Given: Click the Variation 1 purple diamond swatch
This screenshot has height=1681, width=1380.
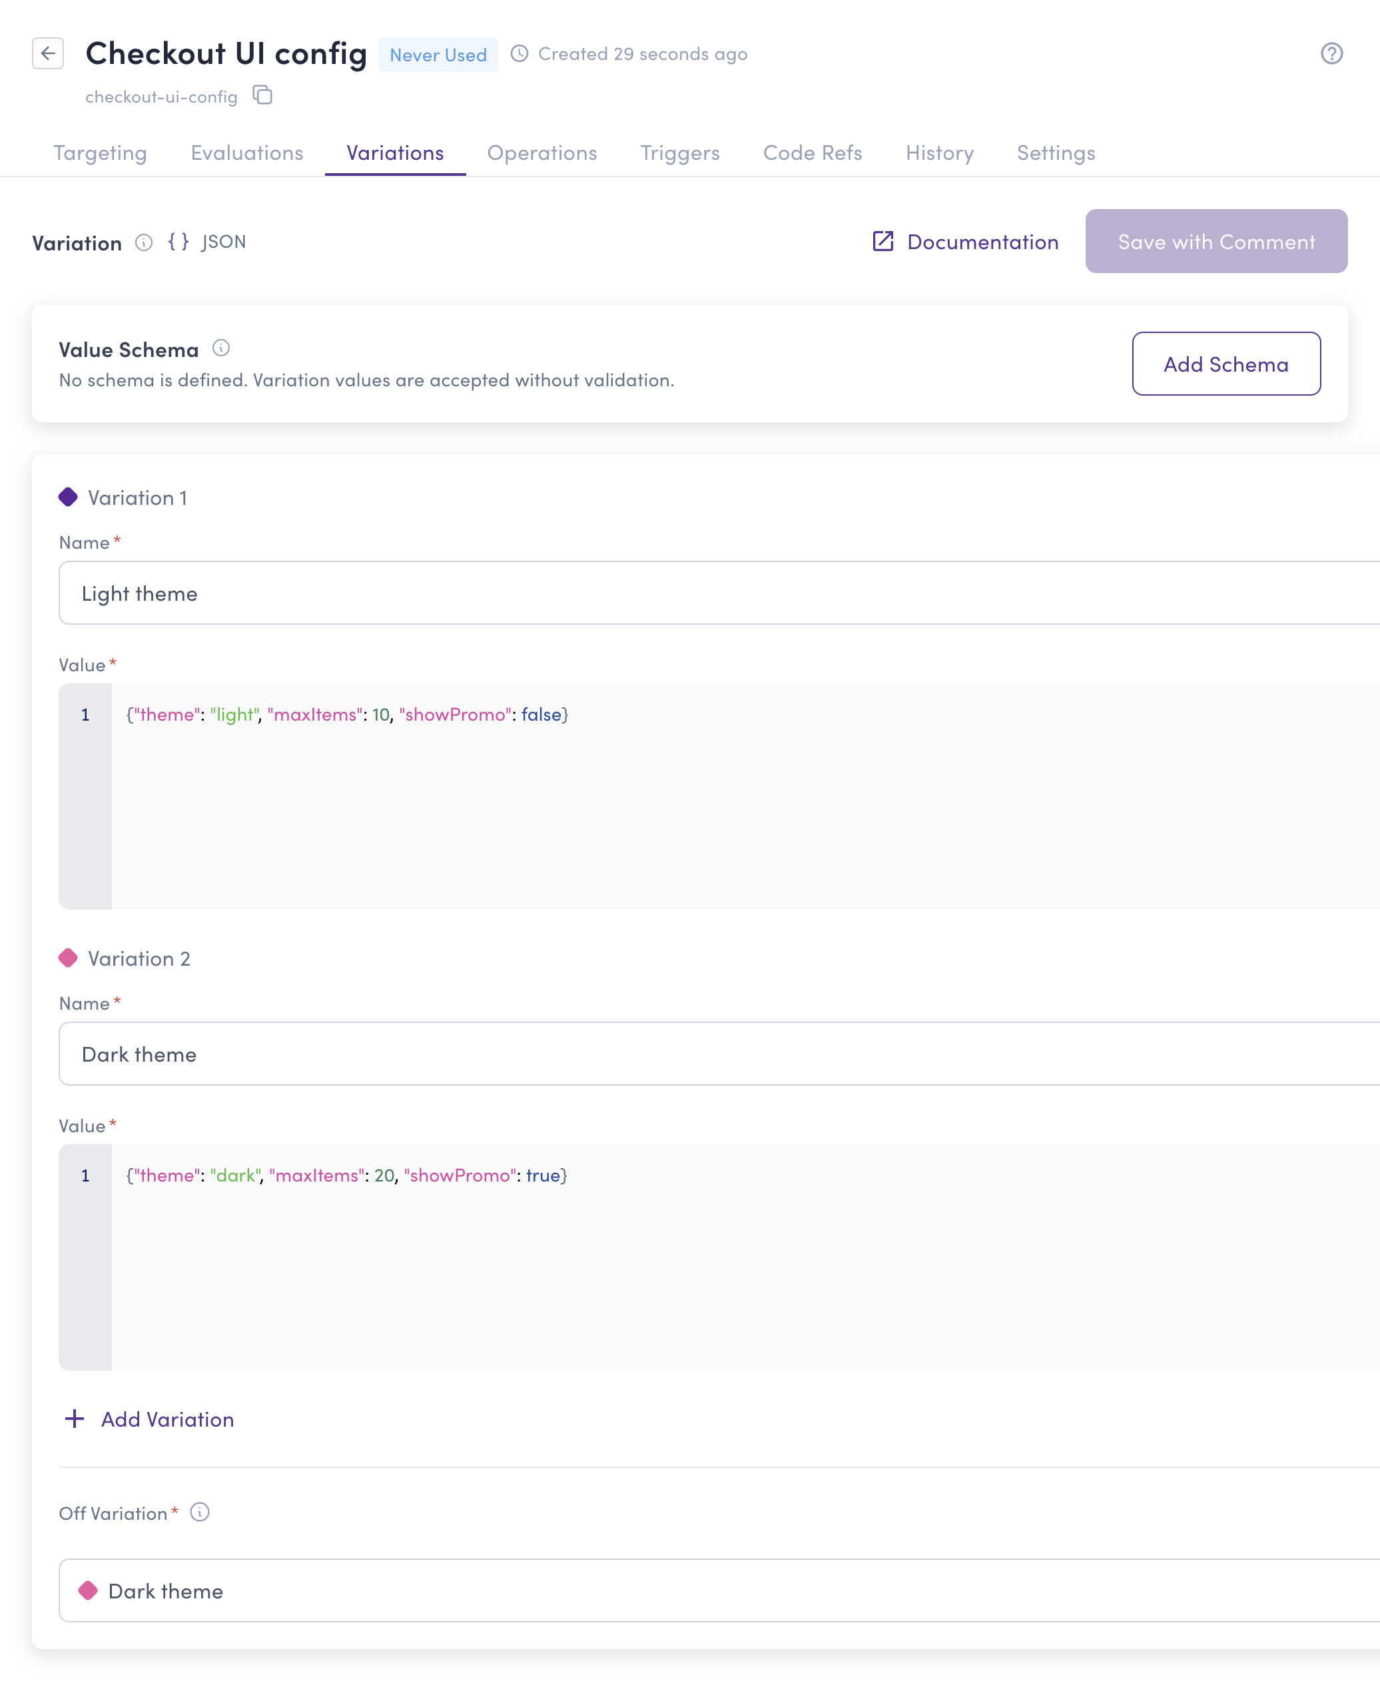Looking at the screenshot, I should pyautogui.click(x=69, y=498).
